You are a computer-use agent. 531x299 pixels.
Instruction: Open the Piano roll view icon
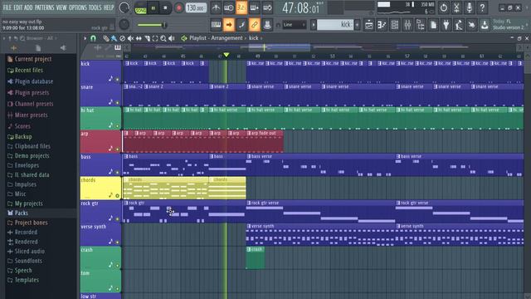pyautogui.click(x=382, y=25)
